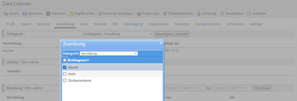Click the Zurück back arrow icon
This screenshot has width=297, height=101.
[x=5, y=14]
